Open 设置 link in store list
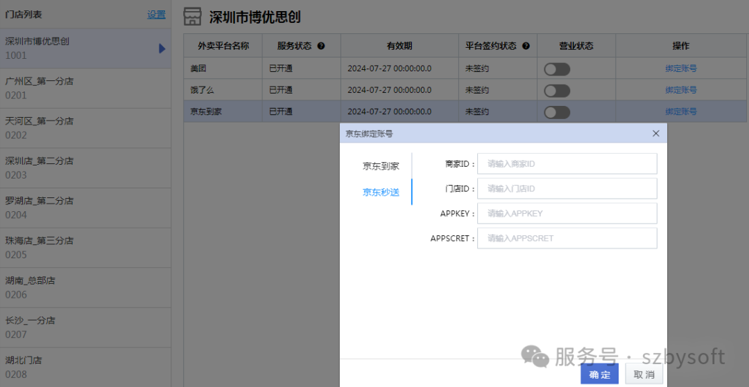Image resolution: width=749 pixels, height=387 pixels. (x=156, y=15)
